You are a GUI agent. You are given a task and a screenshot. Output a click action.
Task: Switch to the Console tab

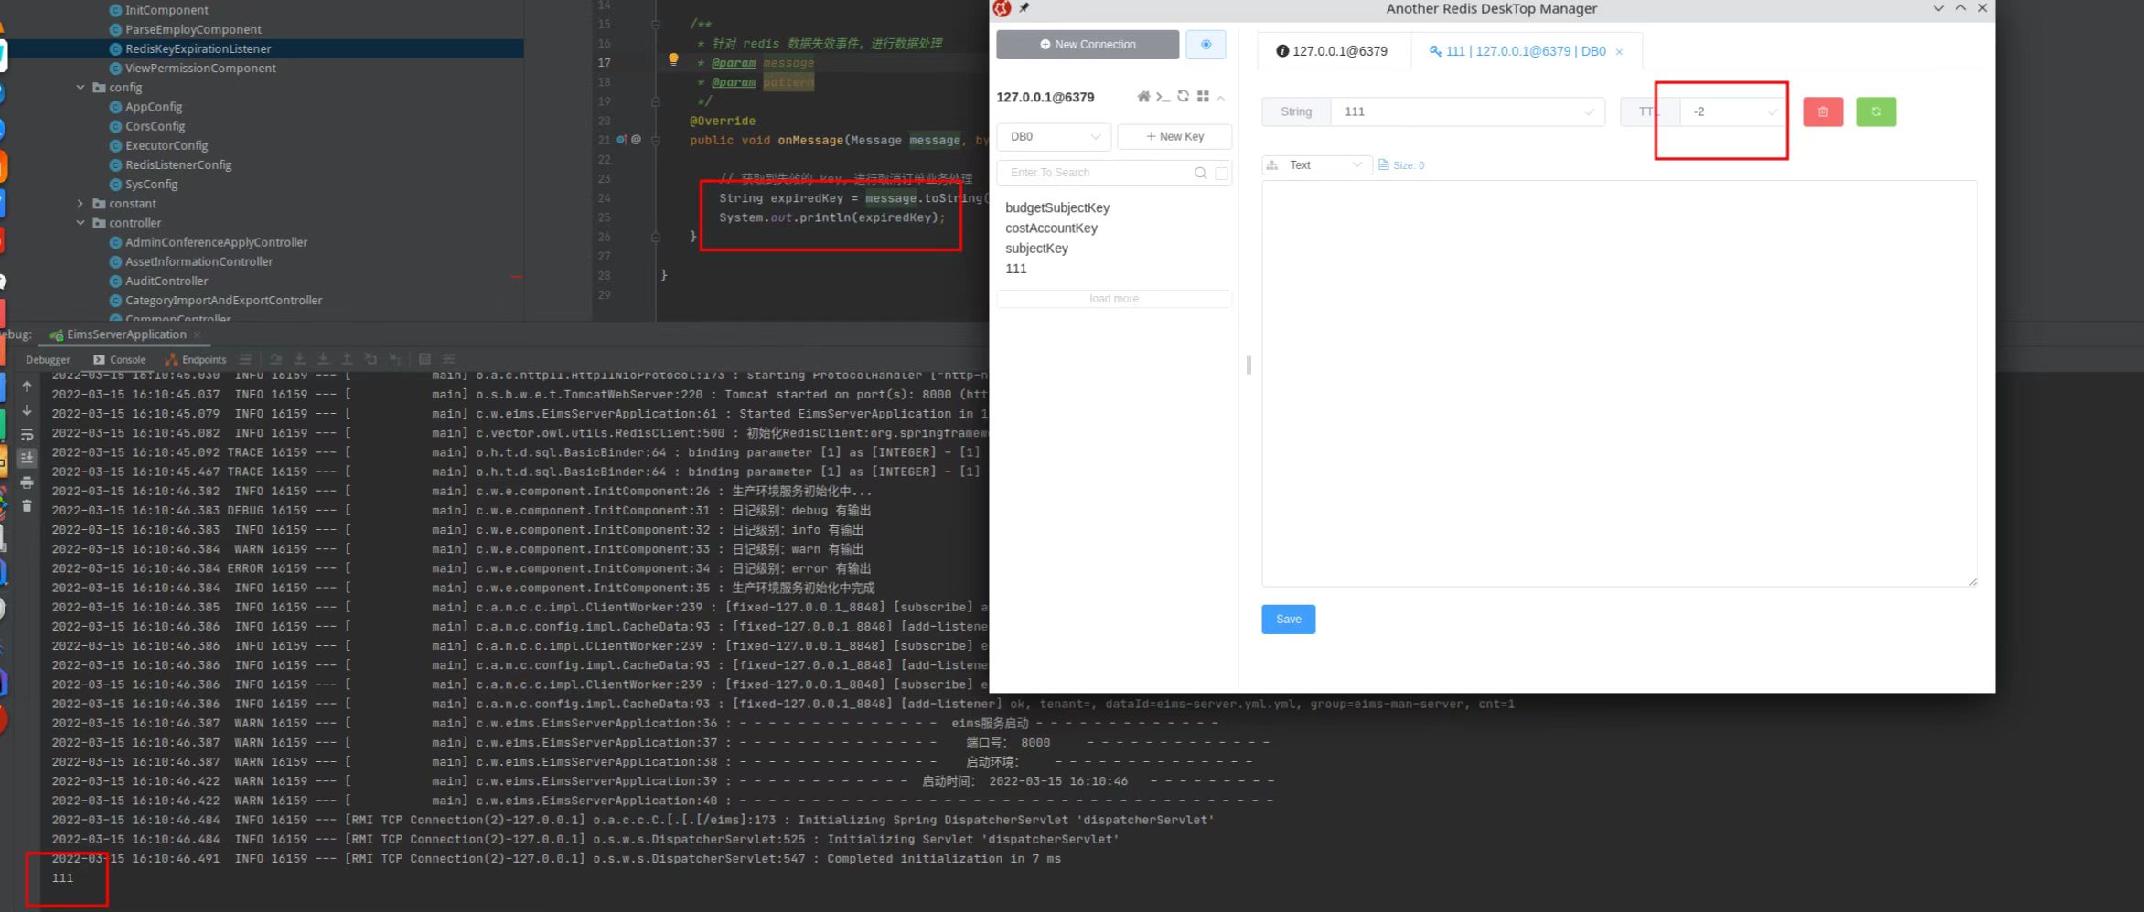tap(119, 360)
